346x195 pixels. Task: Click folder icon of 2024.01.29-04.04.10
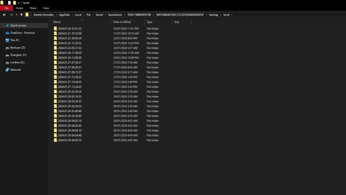[55, 131]
